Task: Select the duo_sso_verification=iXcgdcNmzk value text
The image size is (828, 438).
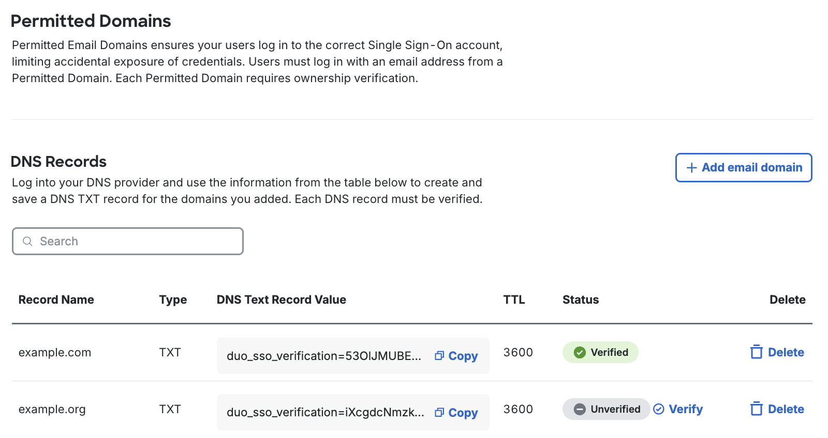Action: [x=325, y=412]
